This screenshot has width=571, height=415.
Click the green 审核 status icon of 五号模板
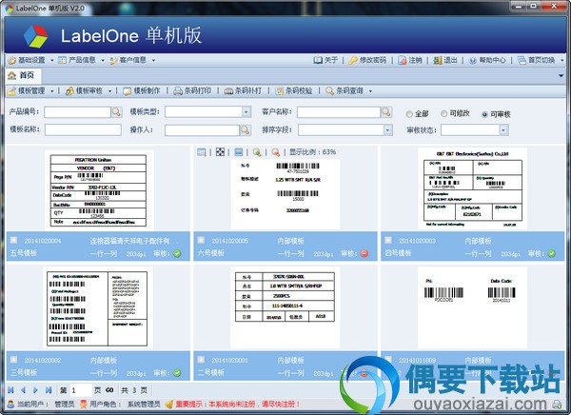click(x=177, y=253)
